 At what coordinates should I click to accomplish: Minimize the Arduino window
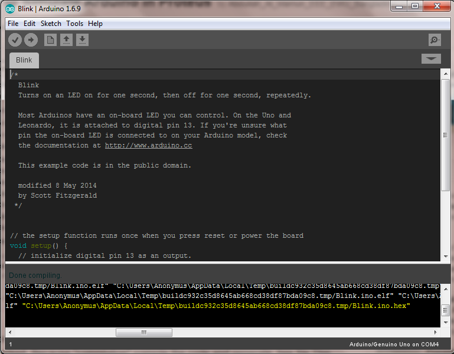click(x=399, y=6)
